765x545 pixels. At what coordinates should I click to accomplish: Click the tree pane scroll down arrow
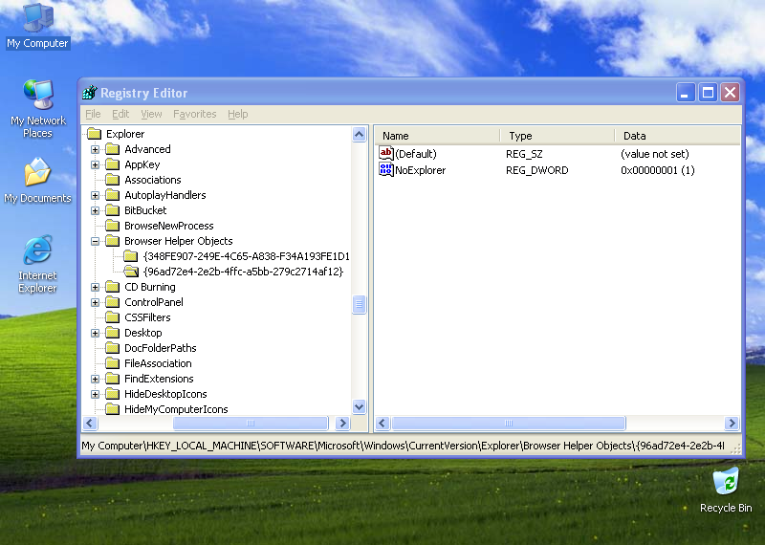360,406
